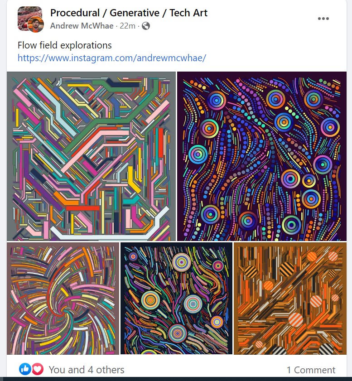Visit Andrew McWhae's profile name link
352x381 pixels.
[82, 26]
